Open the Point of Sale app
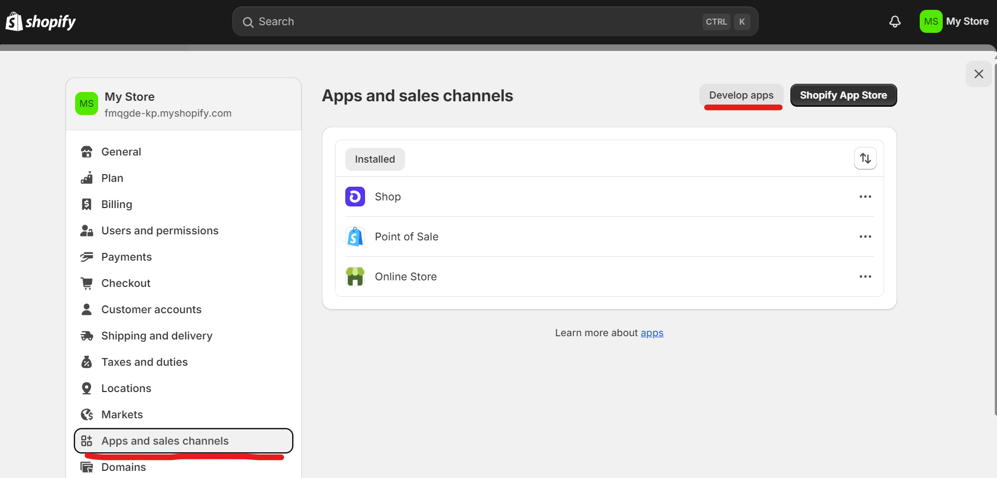Image resolution: width=997 pixels, height=478 pixels. pos(609,237)
